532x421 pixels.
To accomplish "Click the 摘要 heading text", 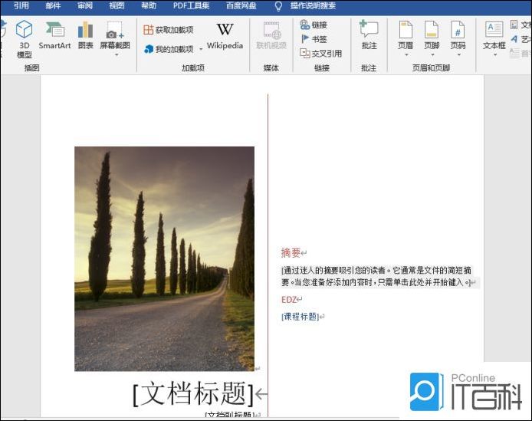I will [x=291, y=252].
